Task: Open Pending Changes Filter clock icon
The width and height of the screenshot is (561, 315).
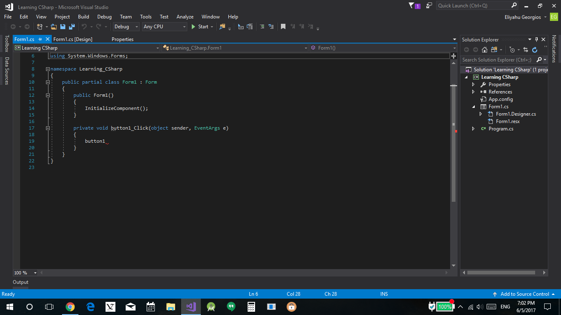Action: click(512, 50)
